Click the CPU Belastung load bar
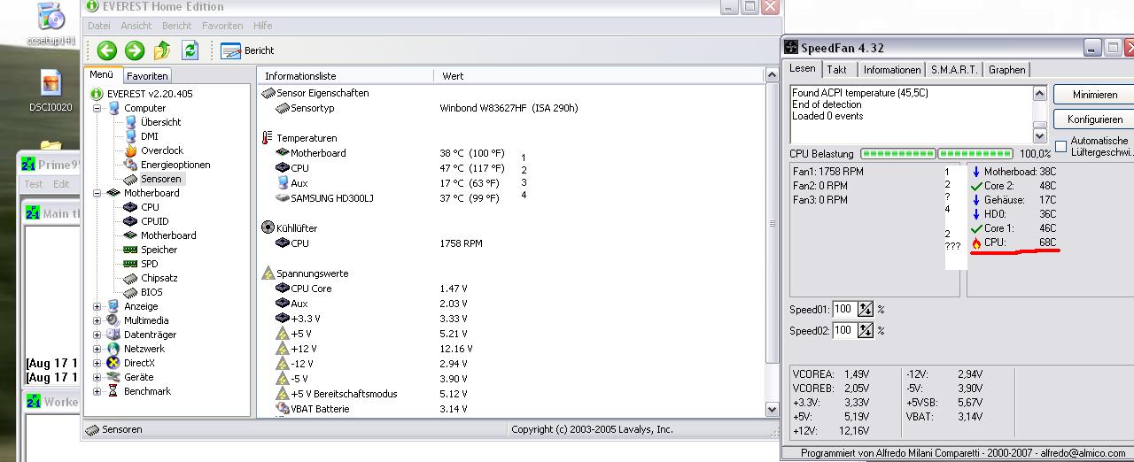 coord(936,154)
